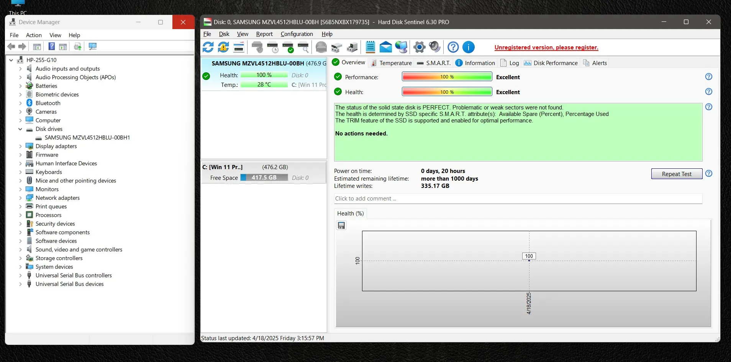Viewport: 731px width, 362px height.
Task: Click the Repeat Test button
Action: [677, 174]
